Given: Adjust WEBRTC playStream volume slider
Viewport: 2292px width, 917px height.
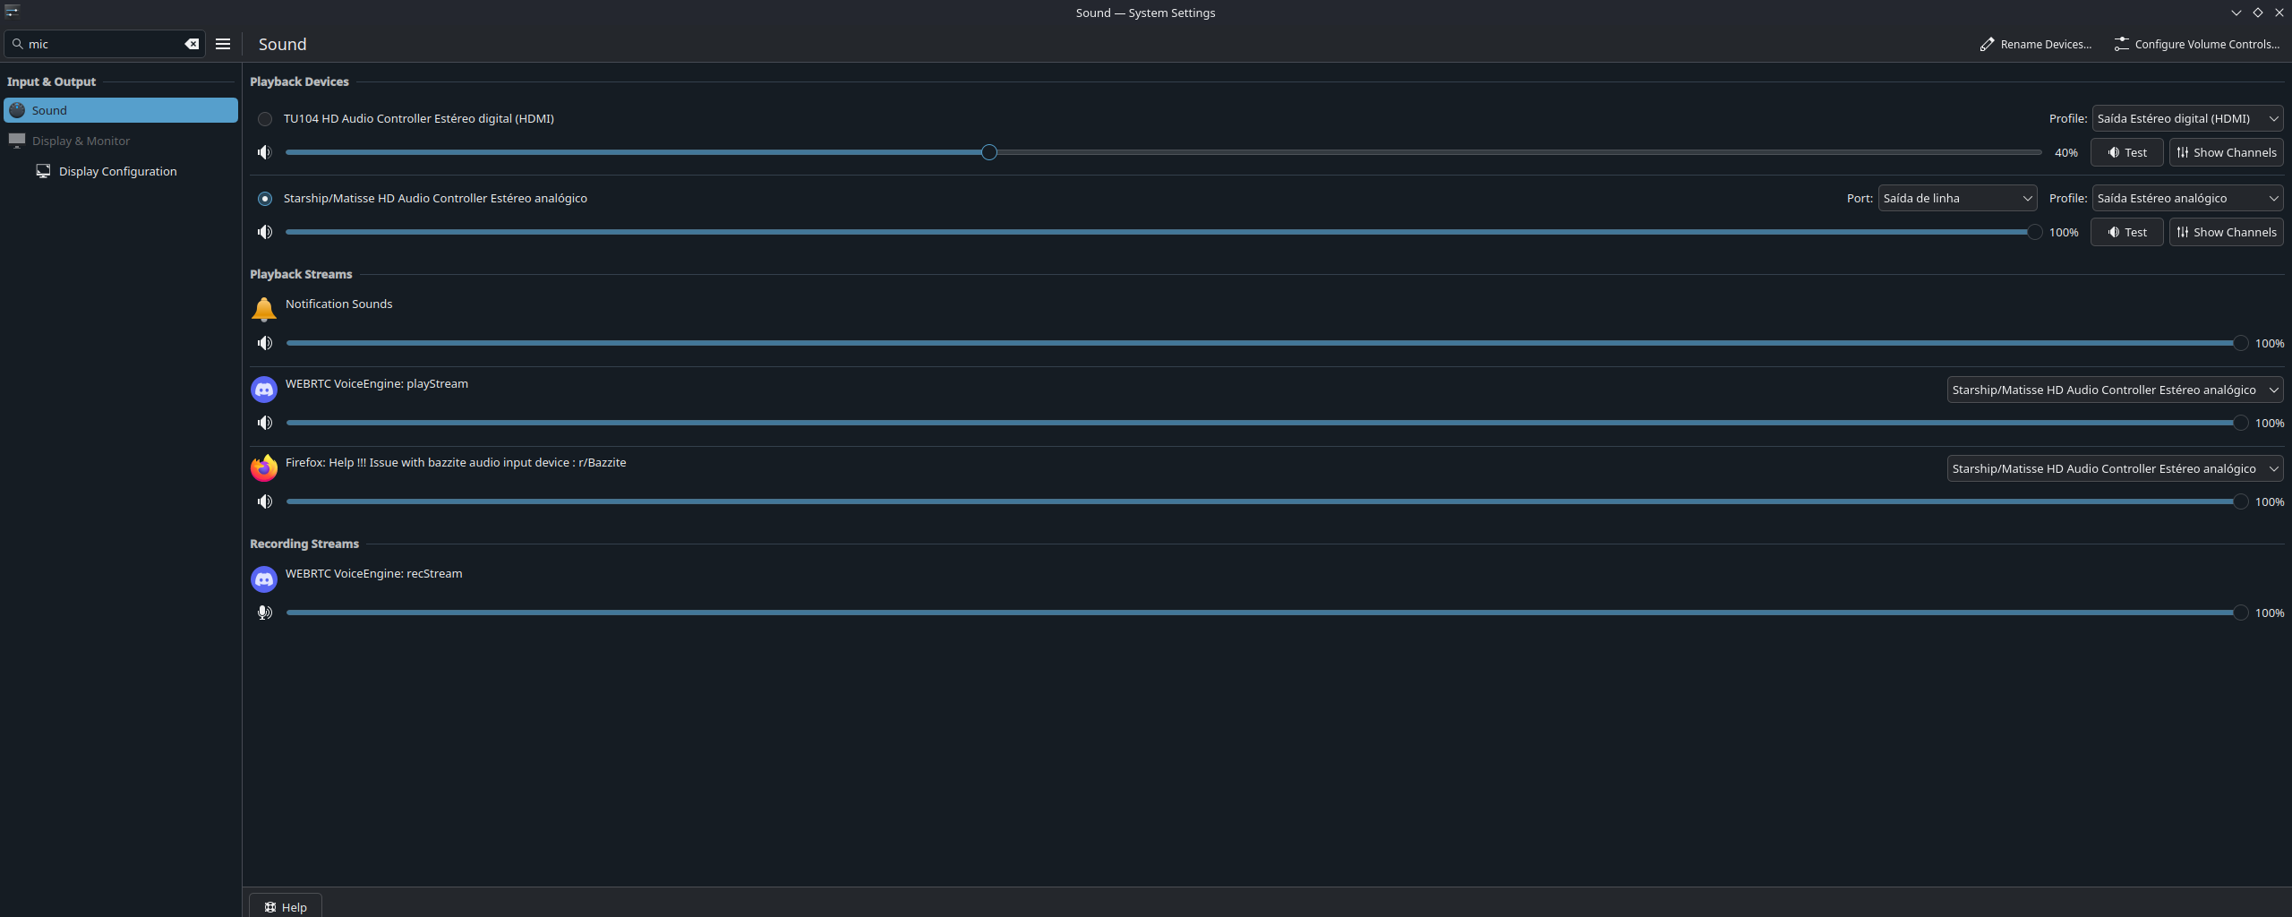Looking at the screenshot, I should pyautogui.click(x=1267, y=423).
